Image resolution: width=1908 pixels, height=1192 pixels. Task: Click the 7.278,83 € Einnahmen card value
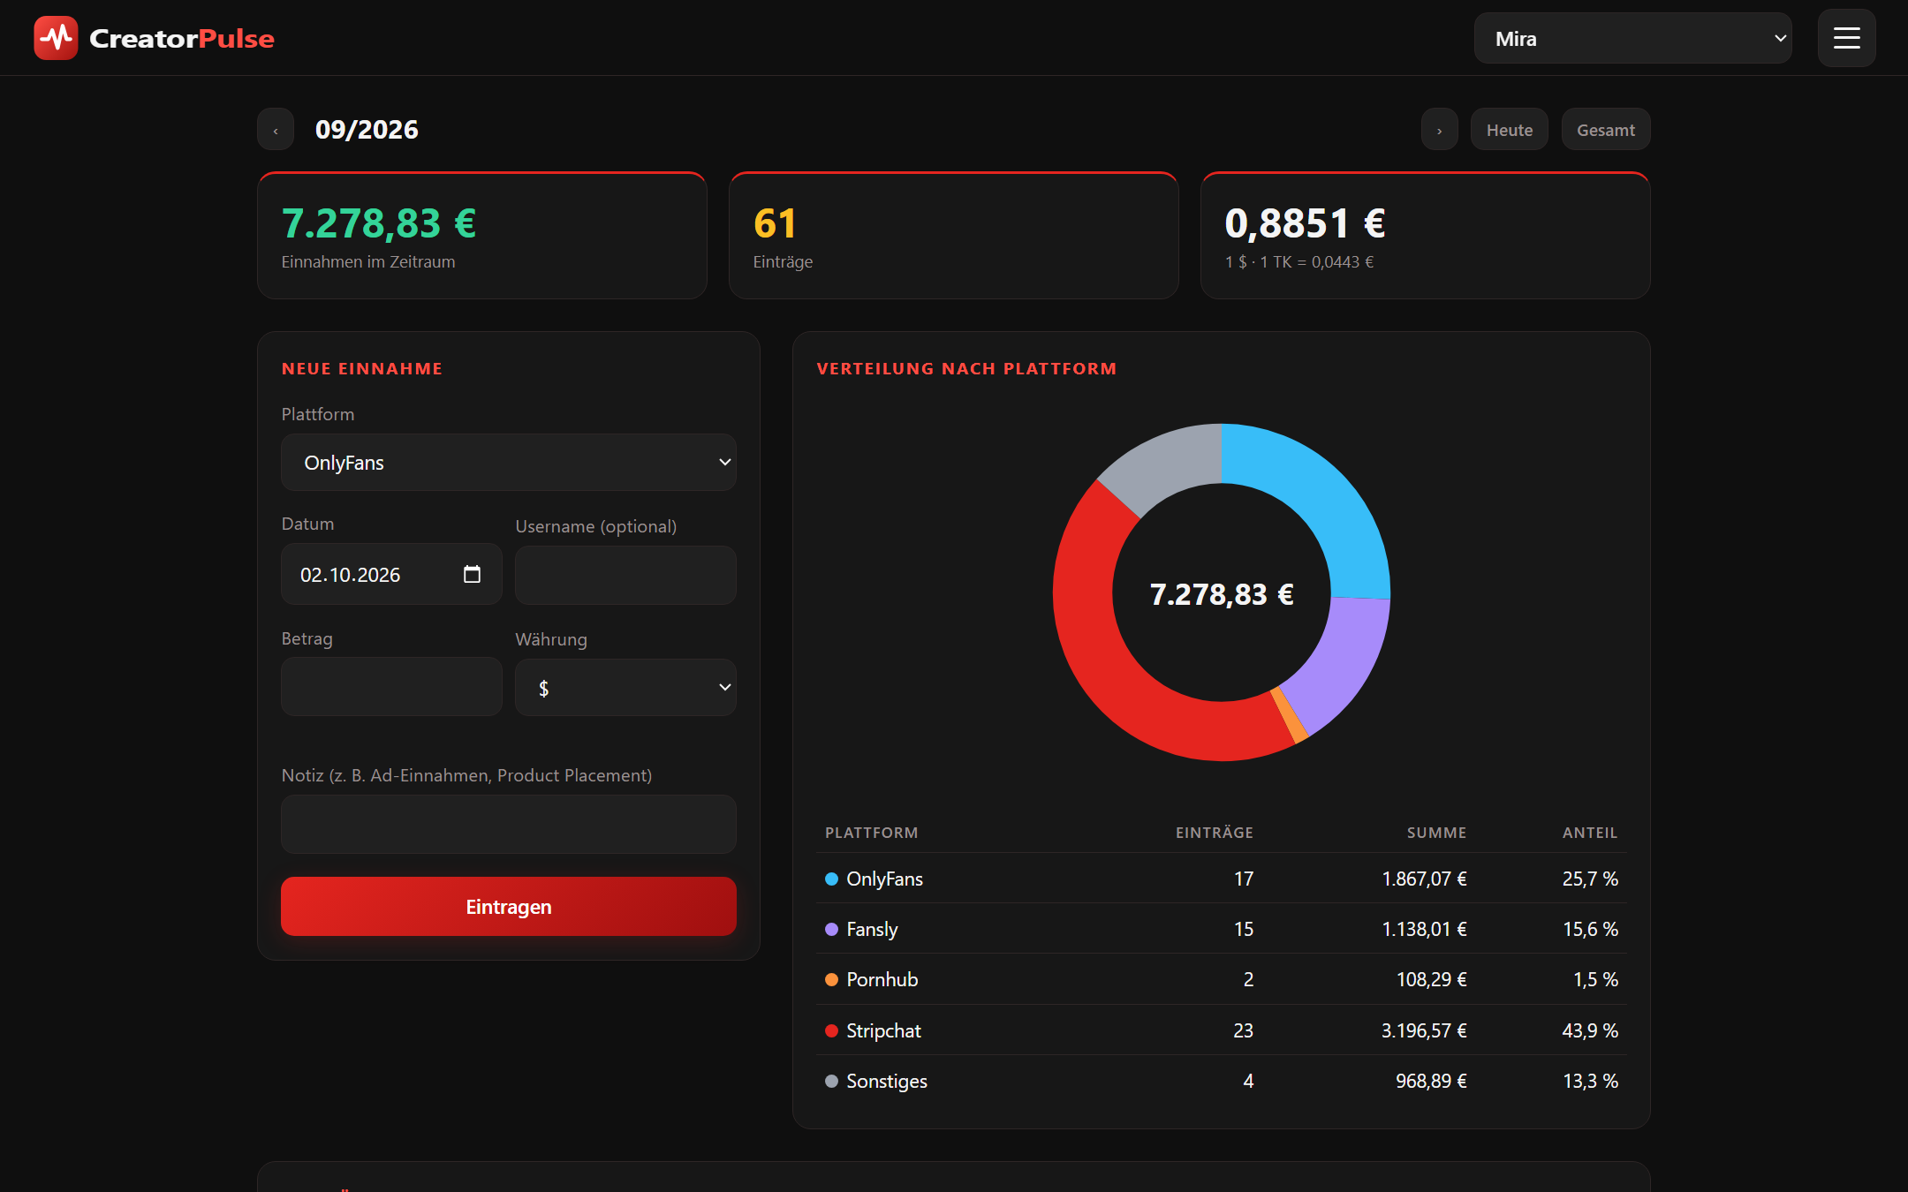click(379, 223)
